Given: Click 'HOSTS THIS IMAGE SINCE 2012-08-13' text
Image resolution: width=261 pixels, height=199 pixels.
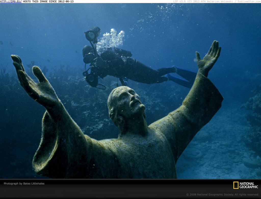Looking at the screenshot, I should (x=48, y=2).
